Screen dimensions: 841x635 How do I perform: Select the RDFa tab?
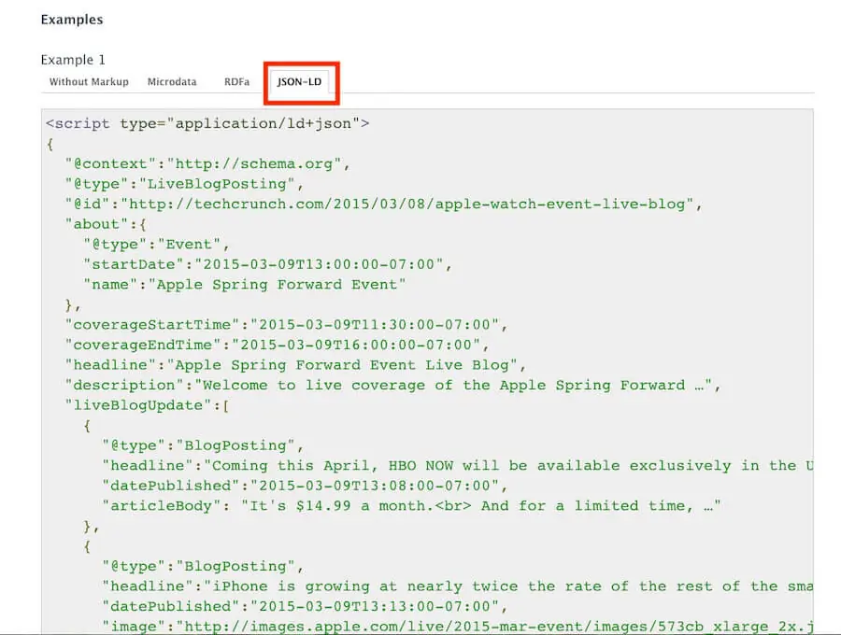(x=237, y=82)
